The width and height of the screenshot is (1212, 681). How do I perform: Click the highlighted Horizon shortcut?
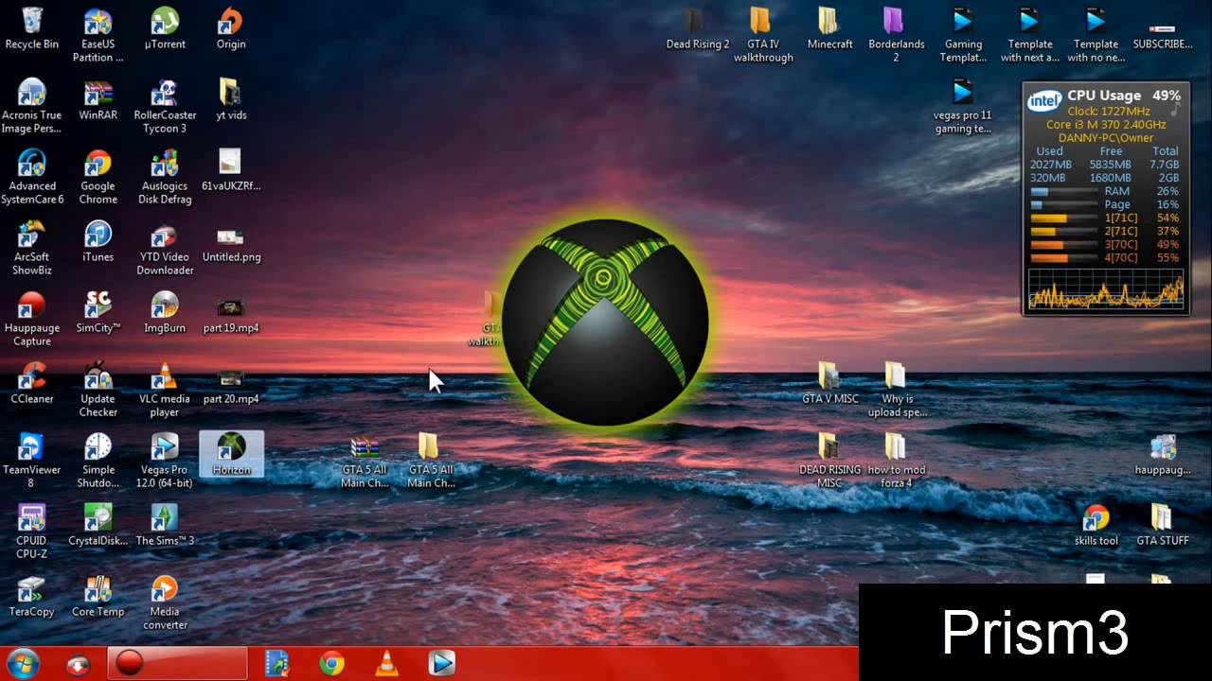click(231, 454)
